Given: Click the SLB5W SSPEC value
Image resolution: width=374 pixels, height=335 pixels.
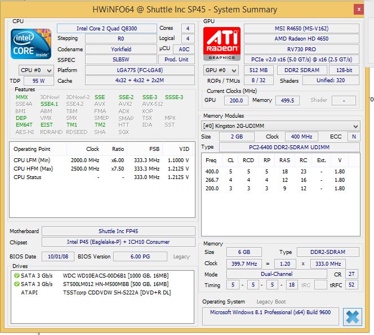Looking at the screenshot, I should (x=121, y=59).
